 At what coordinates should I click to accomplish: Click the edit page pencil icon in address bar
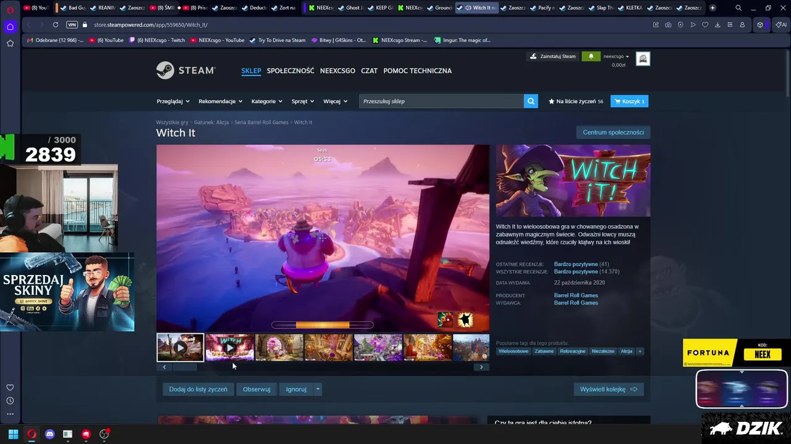pos(656,25)
